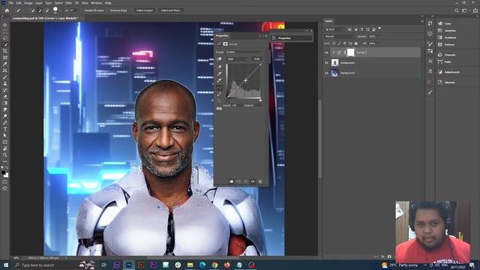
Task: Select the Frame tool
Action: coord(5,58)
